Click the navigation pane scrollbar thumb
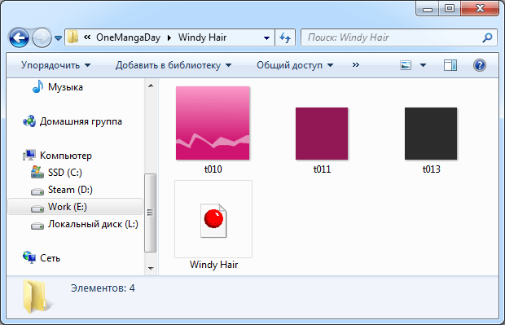505x325 pixels. pyautogui.click(x=151, y=213)
